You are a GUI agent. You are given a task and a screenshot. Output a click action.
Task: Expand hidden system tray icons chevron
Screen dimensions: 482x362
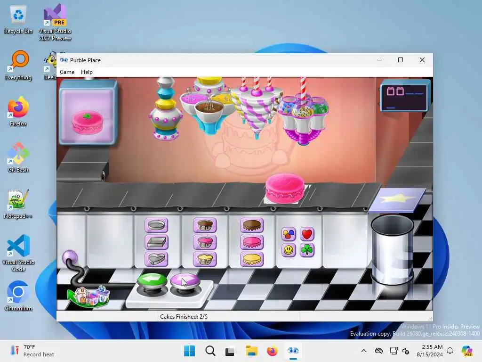point(364,351)
